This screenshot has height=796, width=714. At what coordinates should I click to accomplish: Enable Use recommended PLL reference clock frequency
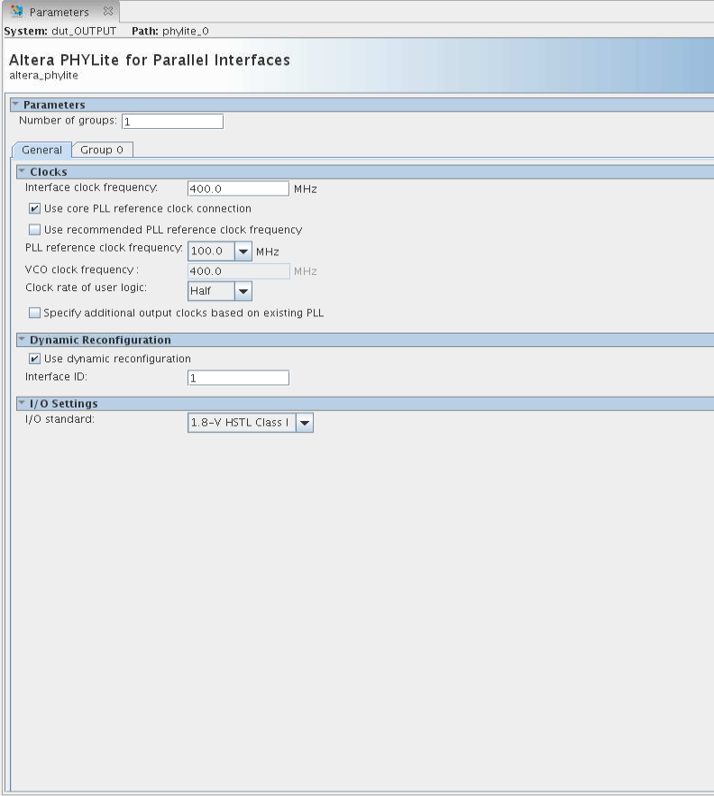(x=34, y=230)
